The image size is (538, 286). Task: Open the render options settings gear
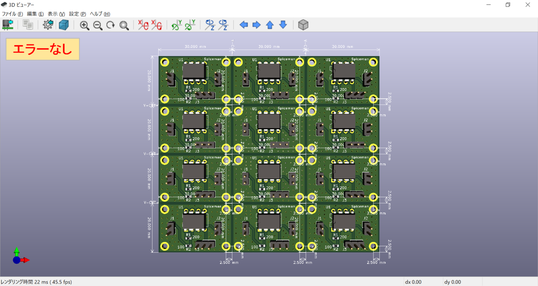pos(48,25)
